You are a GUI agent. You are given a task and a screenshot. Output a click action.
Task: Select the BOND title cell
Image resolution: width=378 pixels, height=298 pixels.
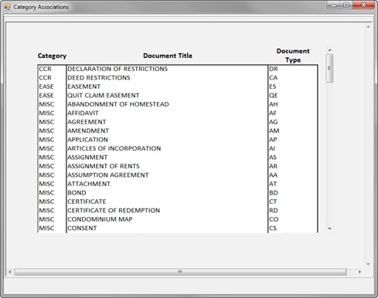77,193
